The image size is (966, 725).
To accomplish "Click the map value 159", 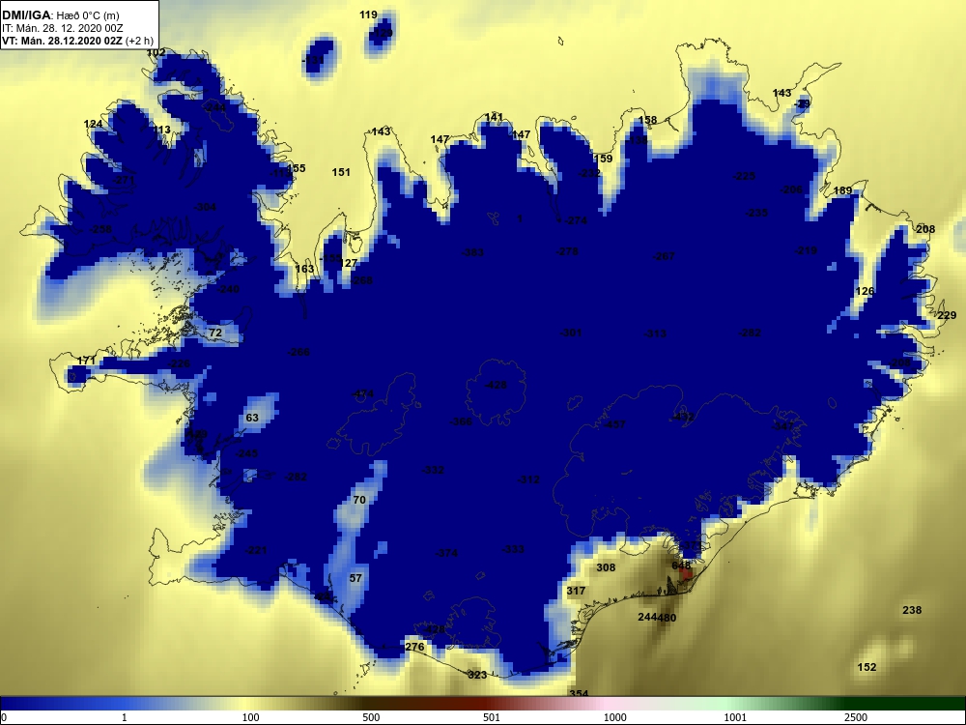I will point(603,159).
